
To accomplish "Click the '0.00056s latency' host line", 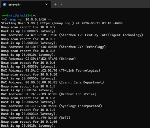I will click(29, 78).
